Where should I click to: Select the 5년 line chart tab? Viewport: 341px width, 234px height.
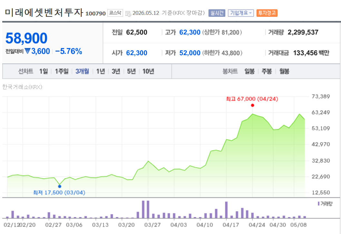[x=132, y=71]
